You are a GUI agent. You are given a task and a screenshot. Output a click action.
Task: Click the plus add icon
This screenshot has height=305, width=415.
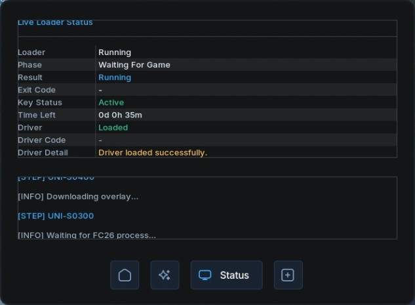[x=288, y=275]
